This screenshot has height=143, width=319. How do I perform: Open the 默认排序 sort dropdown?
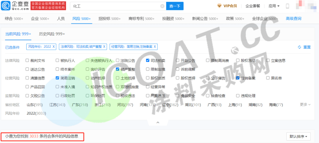[x=298, y=137]
